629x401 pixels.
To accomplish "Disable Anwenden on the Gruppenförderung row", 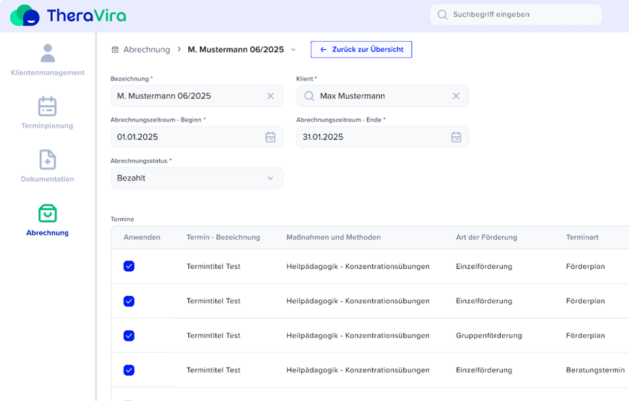I will coord(129,335).
